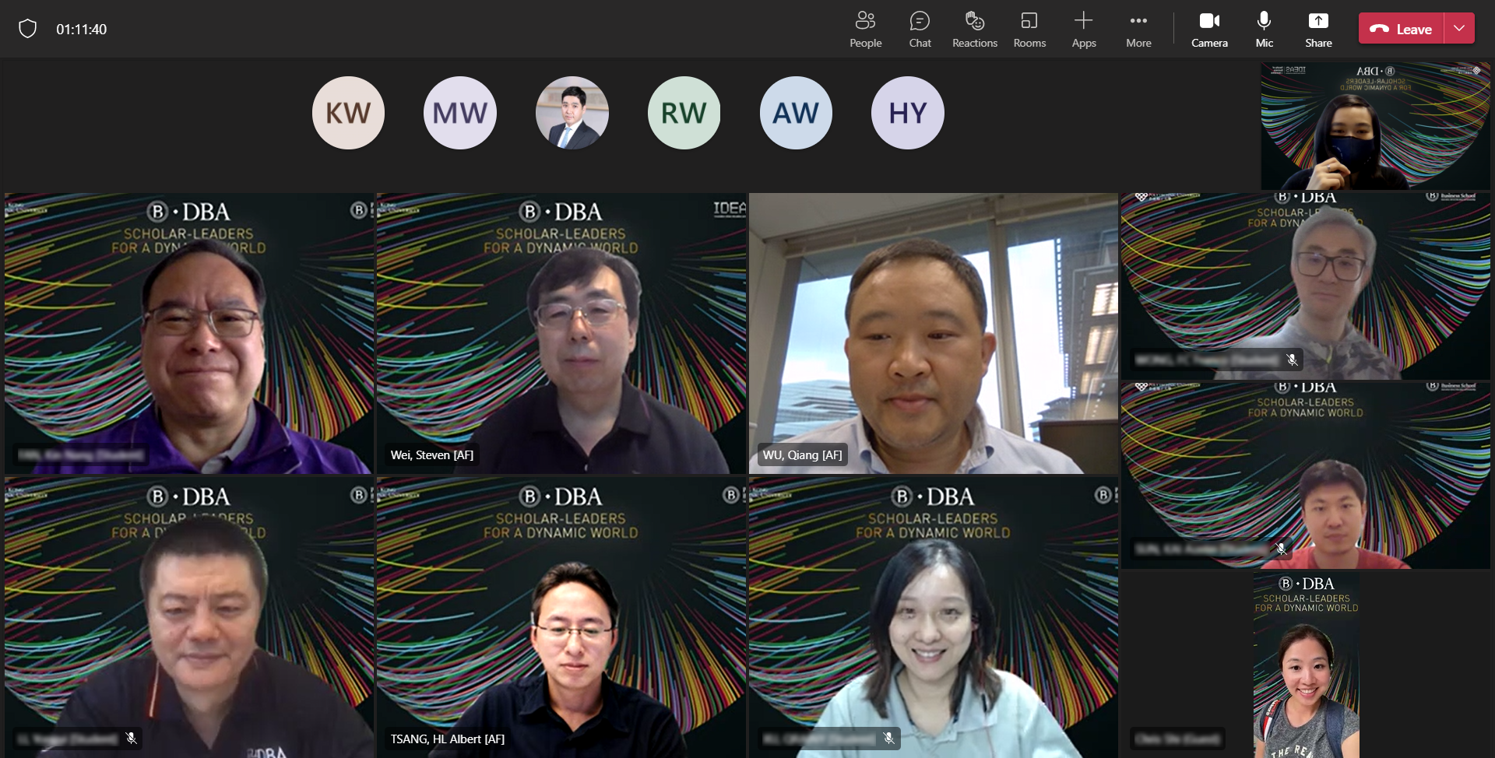Open the More actions menu
The image size is (1495, 758).
[1138, 30]
